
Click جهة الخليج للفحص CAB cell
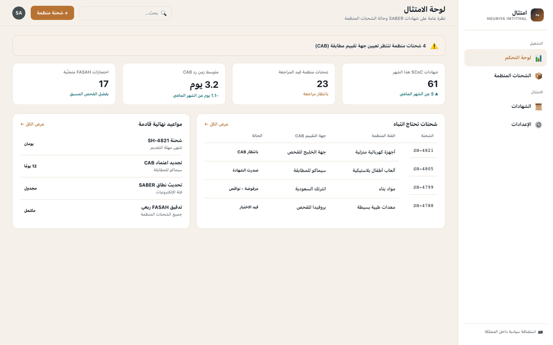click(307, 152)
